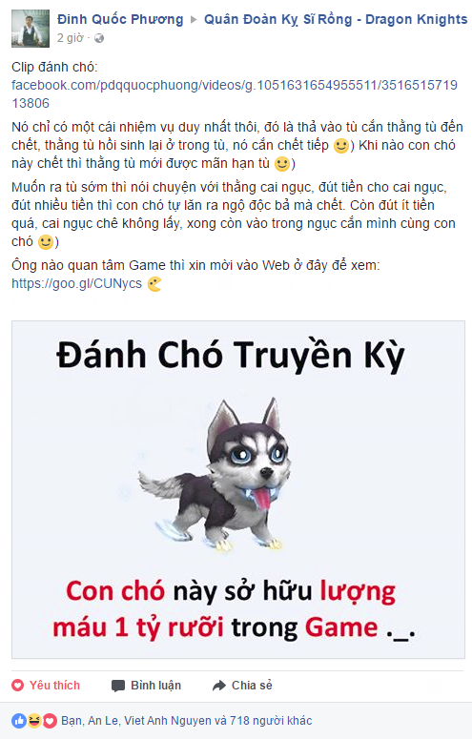Click the red Love reaction icon

(x=50, y=720)
